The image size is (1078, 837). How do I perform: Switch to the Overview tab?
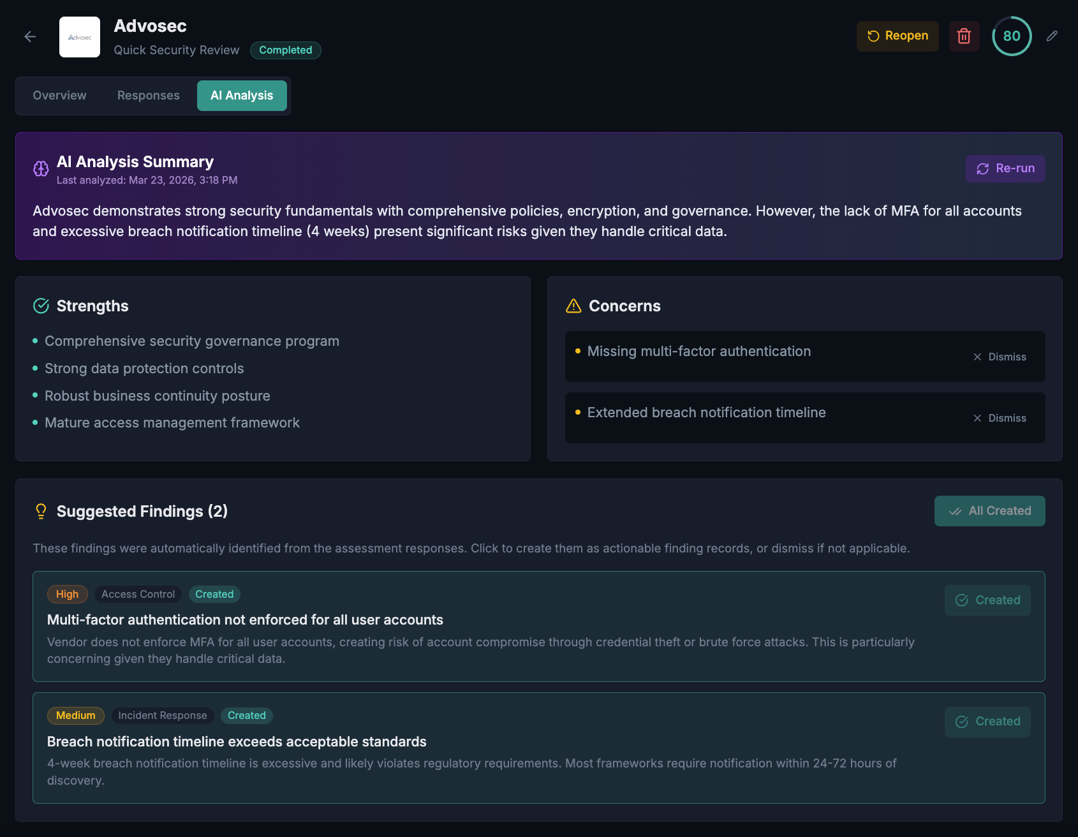coord(59,96)
